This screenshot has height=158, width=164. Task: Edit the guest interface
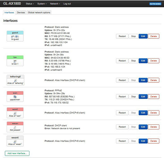click(x=143, y=36)
